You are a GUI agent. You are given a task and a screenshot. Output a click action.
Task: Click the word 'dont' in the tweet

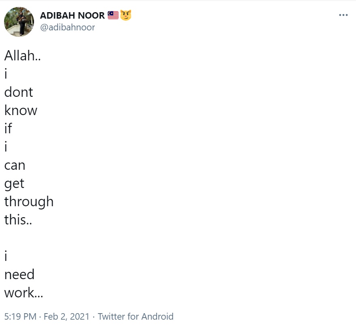(19, 92)
